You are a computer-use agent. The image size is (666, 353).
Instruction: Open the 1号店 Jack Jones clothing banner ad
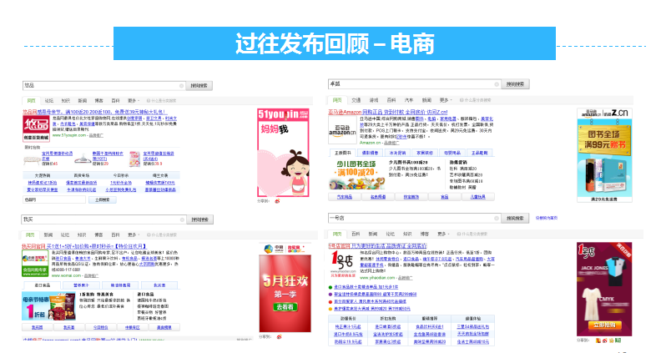(604, 290)
